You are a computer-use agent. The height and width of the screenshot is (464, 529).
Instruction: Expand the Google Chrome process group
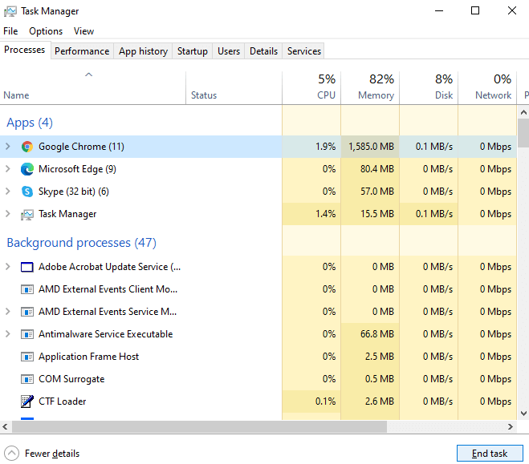click(8, 146)
